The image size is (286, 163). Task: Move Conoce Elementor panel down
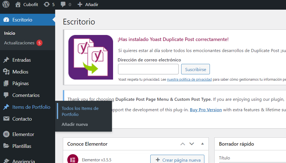(x=192, y=144)
